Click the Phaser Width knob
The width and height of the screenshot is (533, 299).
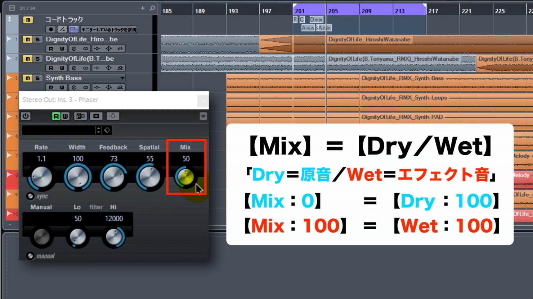pyautogui.click(x=78, y=177)
